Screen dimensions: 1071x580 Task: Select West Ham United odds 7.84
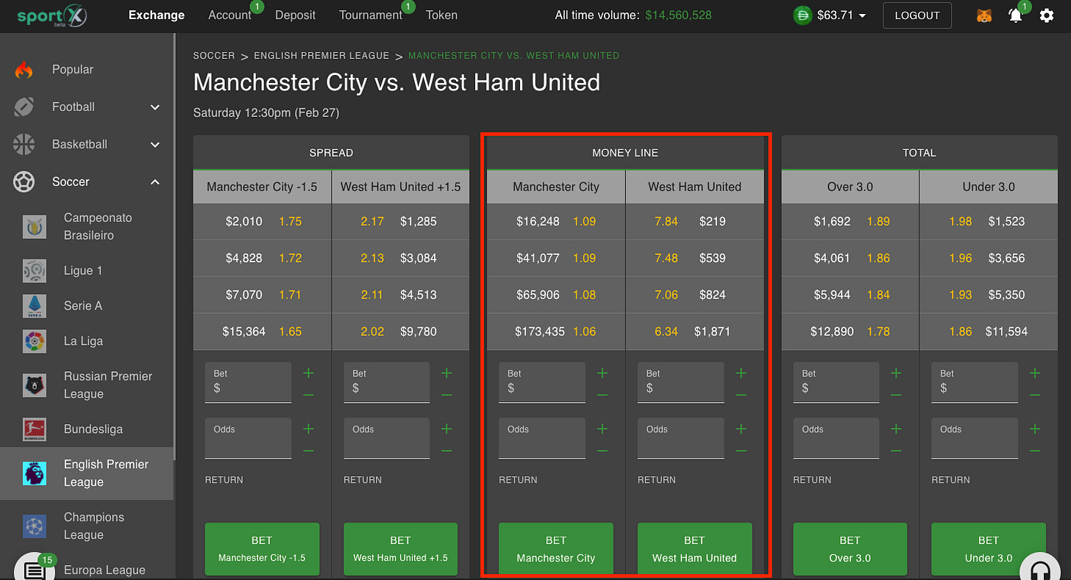tap(666, 221)
